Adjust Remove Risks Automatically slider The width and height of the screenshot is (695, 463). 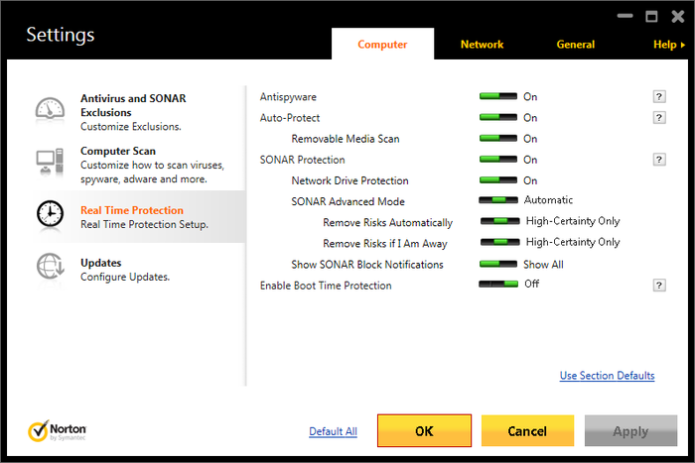click(x=500, y=222)
